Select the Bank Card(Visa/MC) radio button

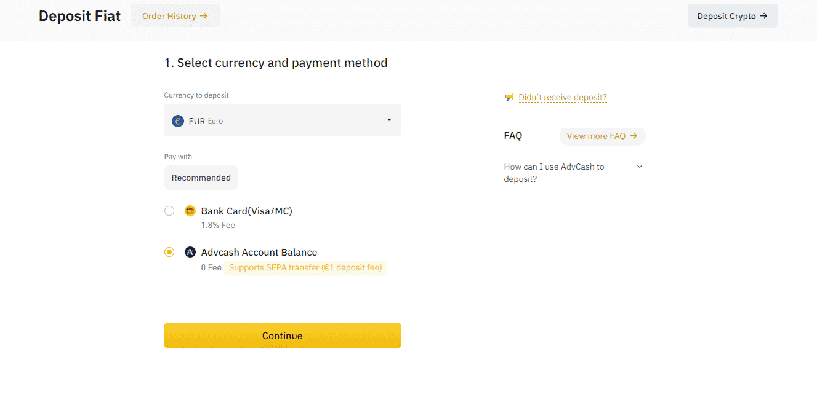[169, 211]
